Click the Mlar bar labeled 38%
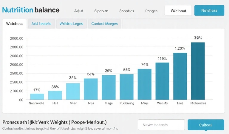Viewport: 229px width, 134px height. pyautogui.click(x=73, y=91)
